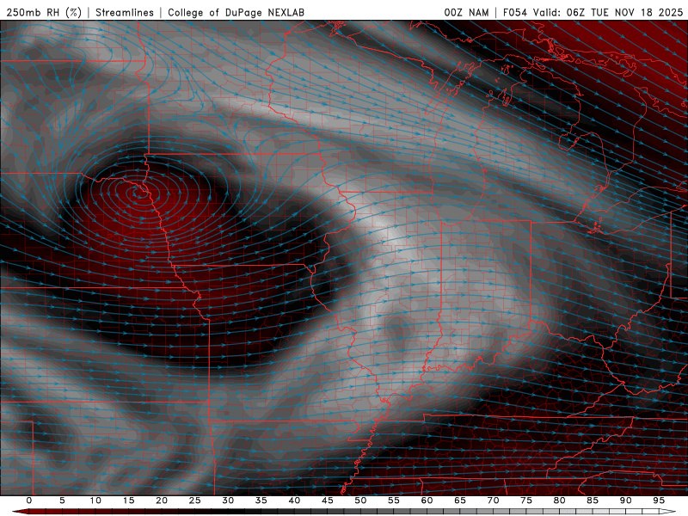
Task: Click the "80" colorbar label
Action: [x=560, y=501]
